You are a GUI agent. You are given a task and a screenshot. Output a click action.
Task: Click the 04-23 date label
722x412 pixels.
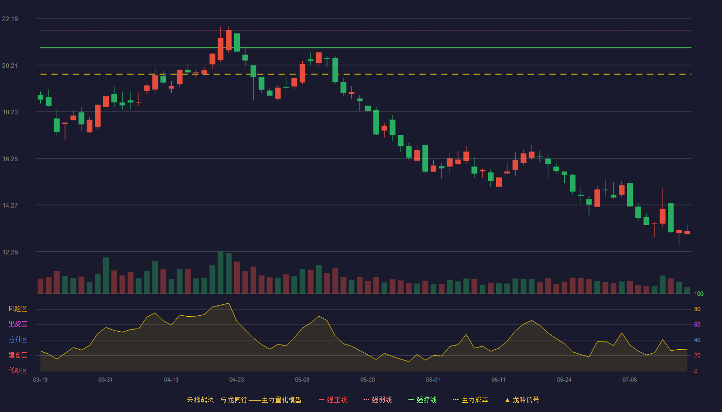[x=237, y=380]
